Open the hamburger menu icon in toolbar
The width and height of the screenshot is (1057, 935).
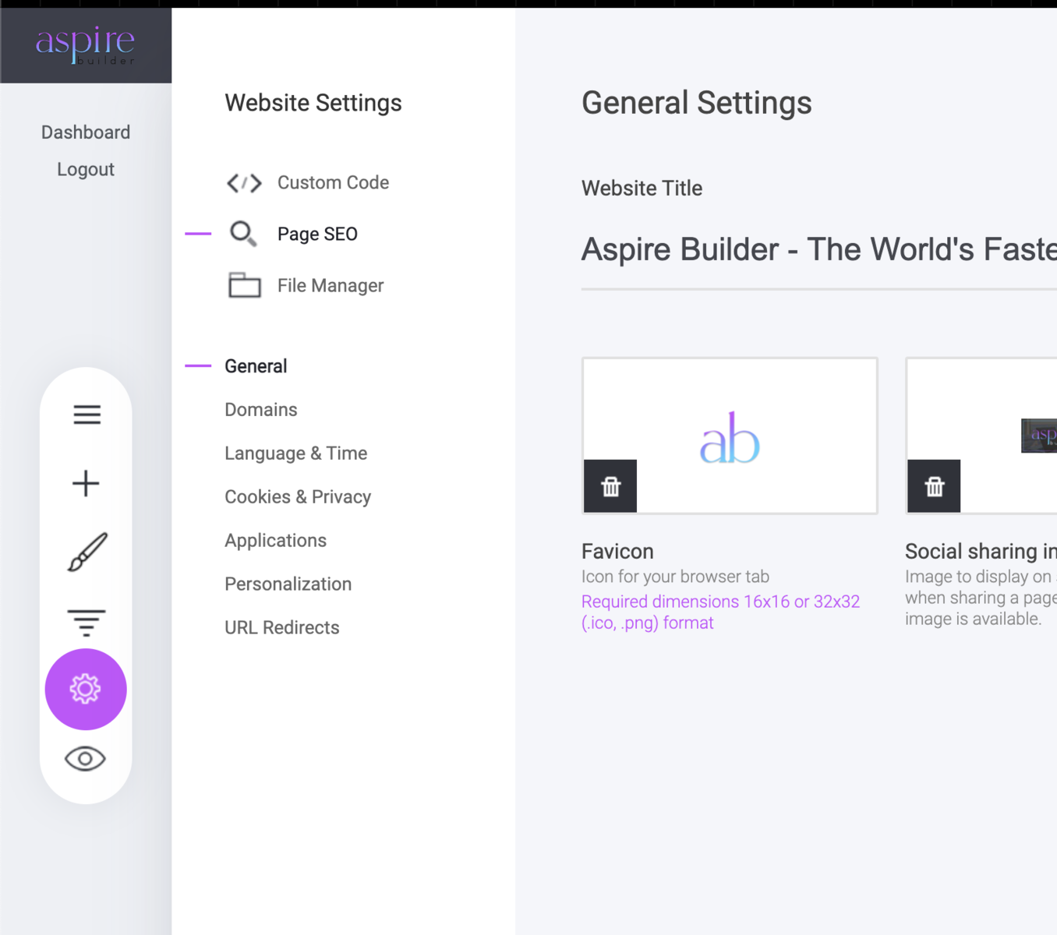pyautogui.click(x=87, y=415)
